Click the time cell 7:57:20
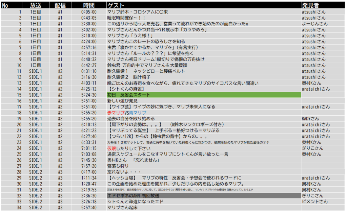 tap(89, 166)
